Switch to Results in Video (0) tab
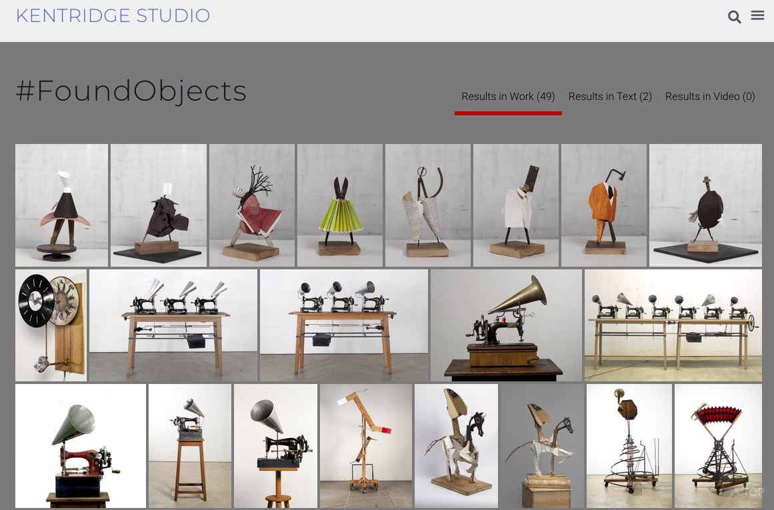This screenshot has width=774, height=510. pos(710,96)
